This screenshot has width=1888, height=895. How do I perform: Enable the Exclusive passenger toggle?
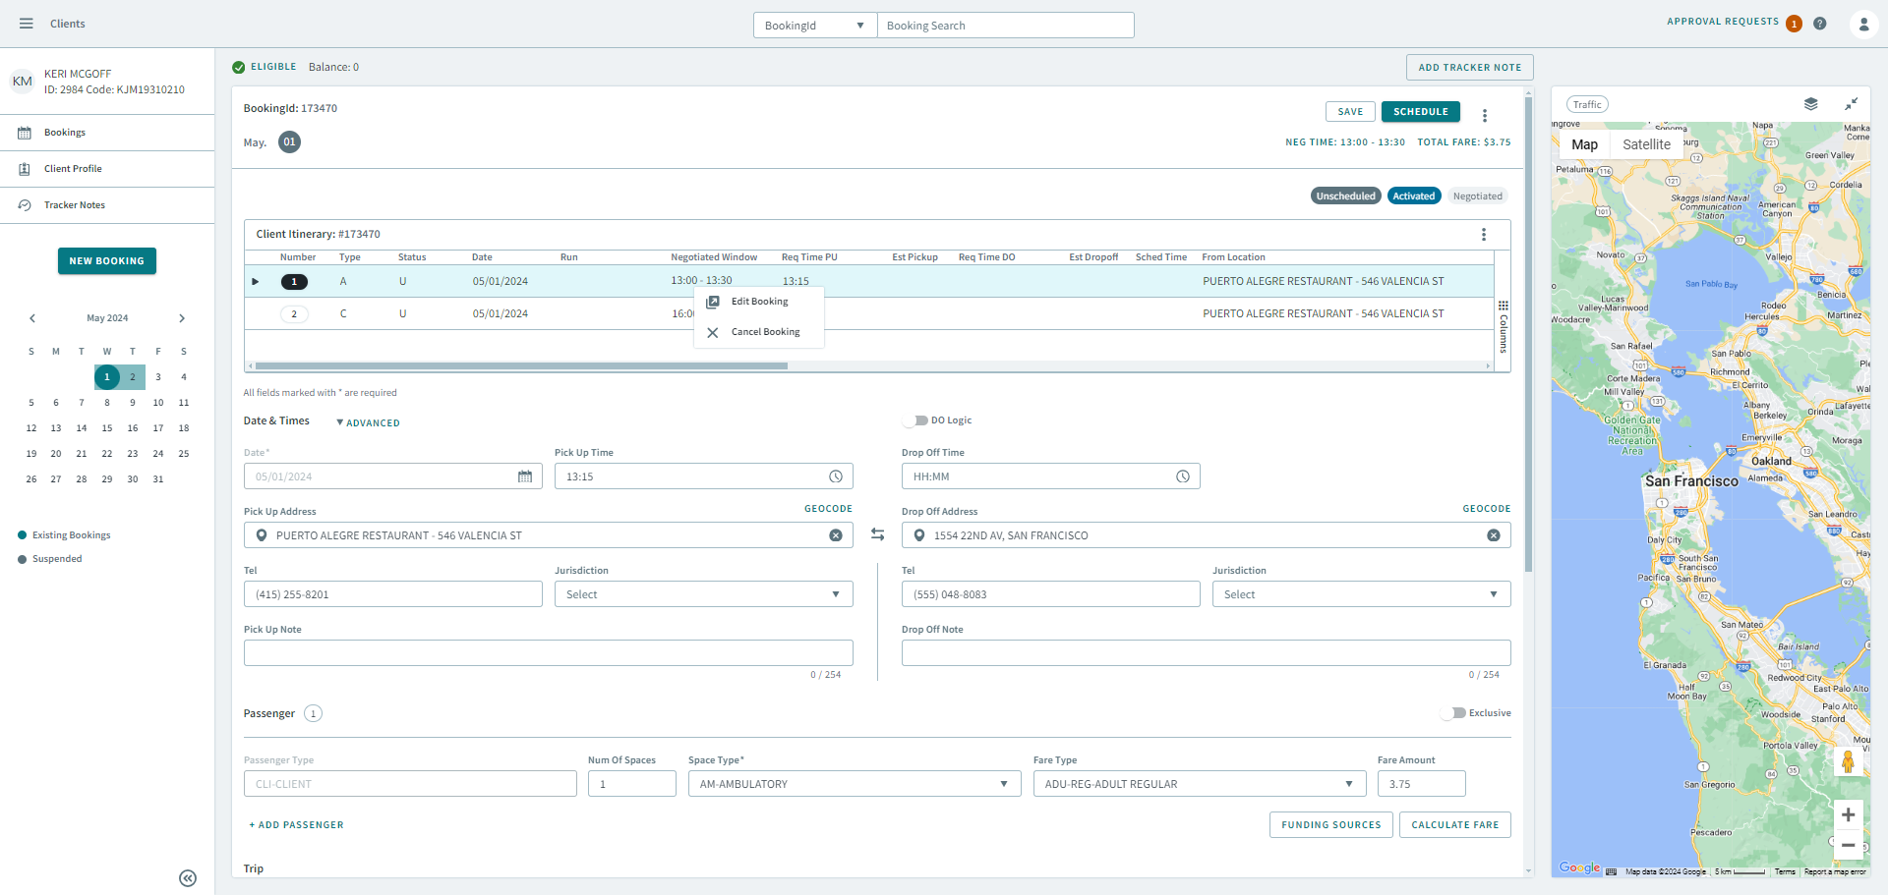click(1454, 713)
